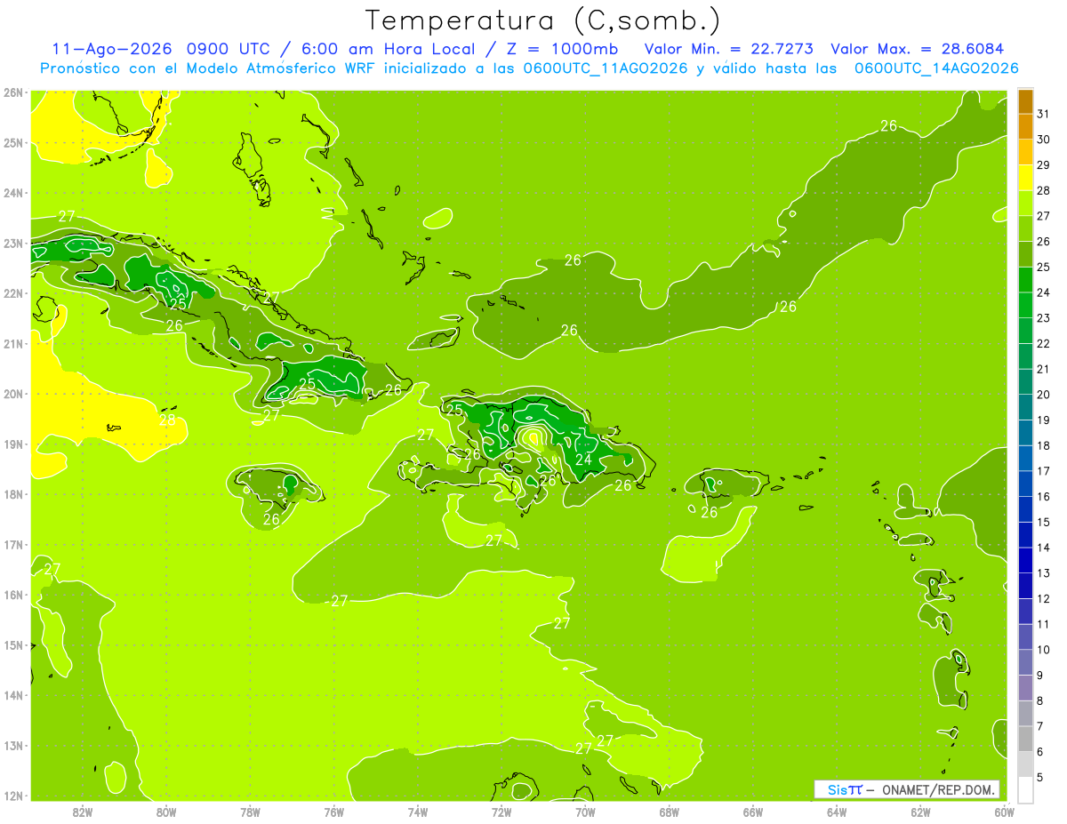Click the legend swatch between 24 and 25
Viewport: 1067px width, 824px height.
1025,280
